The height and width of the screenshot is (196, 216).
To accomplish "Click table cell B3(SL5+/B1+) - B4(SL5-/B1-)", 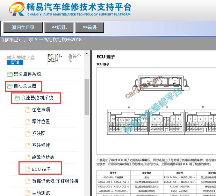I will click(180, 177).
